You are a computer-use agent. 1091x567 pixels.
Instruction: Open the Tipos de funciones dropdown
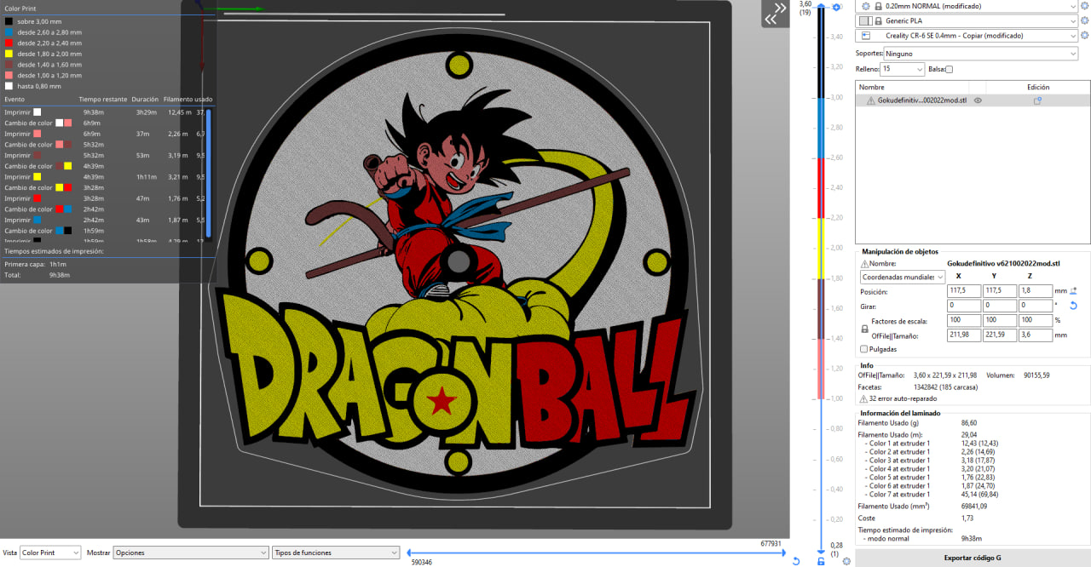336,553
